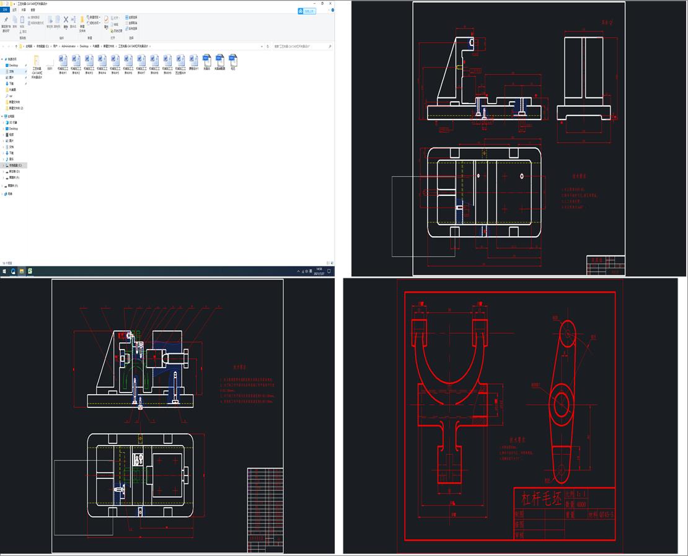Click the Windows Start button on taskbar
688x556 pixels.
tap(4, 271)
